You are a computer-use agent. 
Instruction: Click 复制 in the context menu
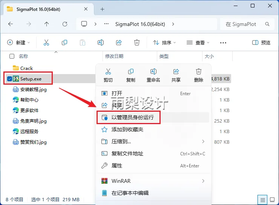(x=130, y=76)
